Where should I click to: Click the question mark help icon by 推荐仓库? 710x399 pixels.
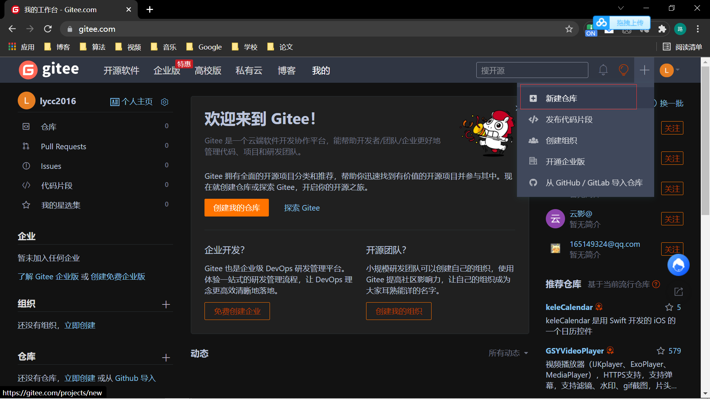pos(656,284)
